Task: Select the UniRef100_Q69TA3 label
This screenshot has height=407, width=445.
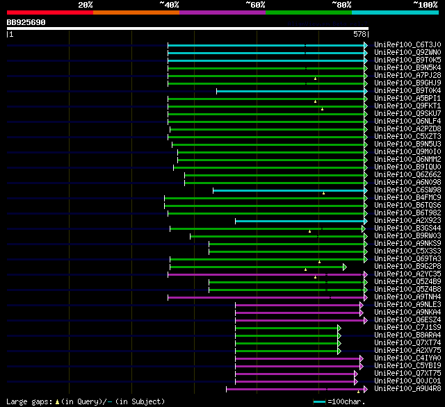Action: click(x=407, y=259)
